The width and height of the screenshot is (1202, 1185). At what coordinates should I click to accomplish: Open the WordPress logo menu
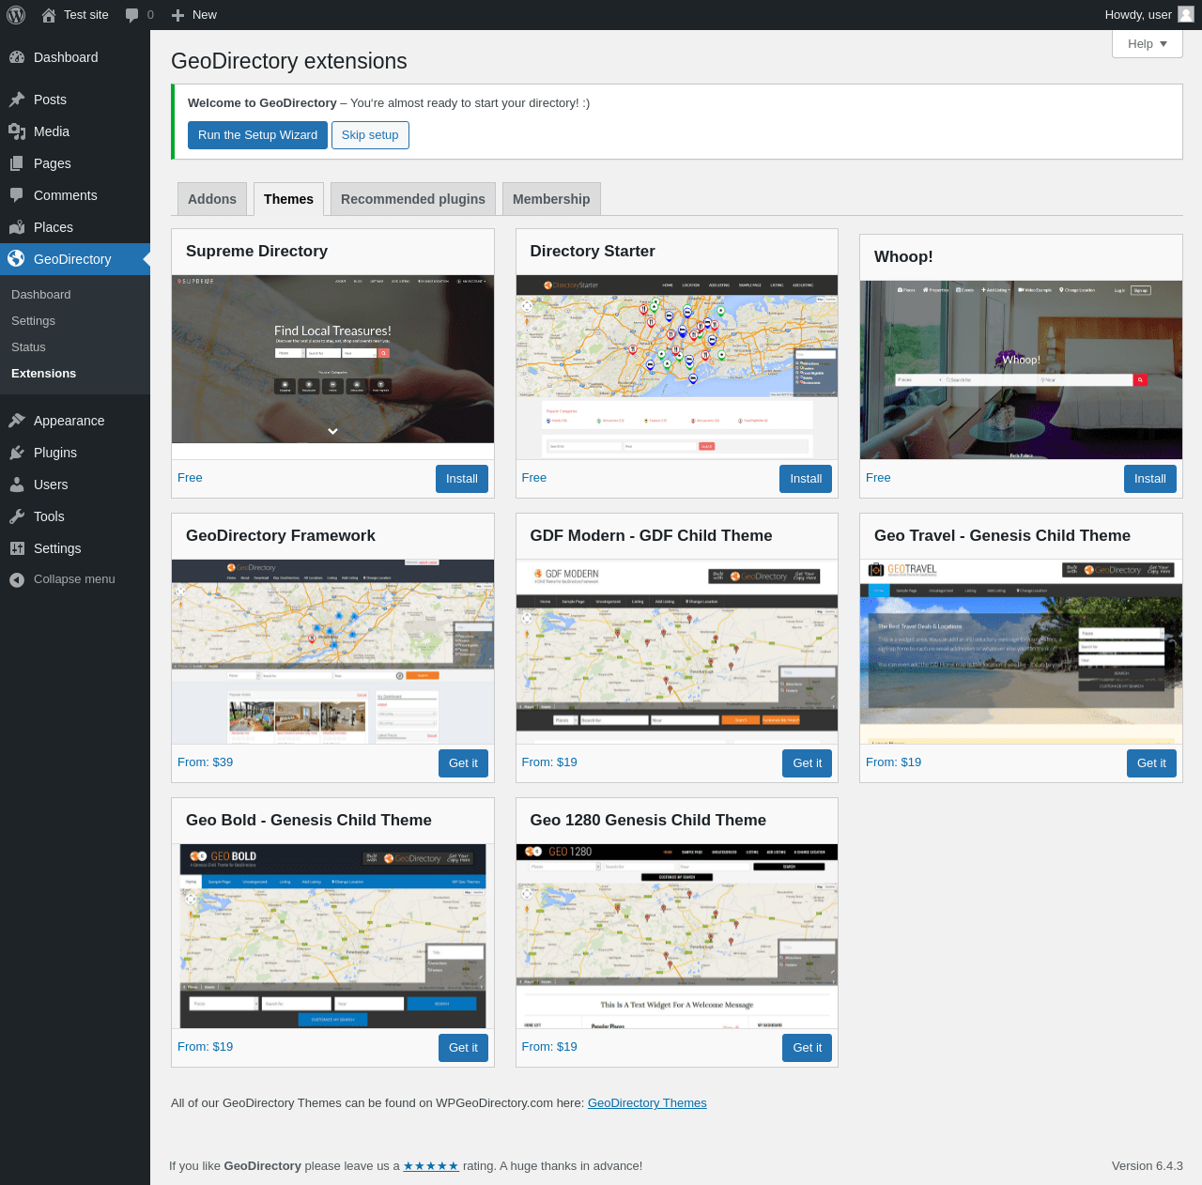16,15
